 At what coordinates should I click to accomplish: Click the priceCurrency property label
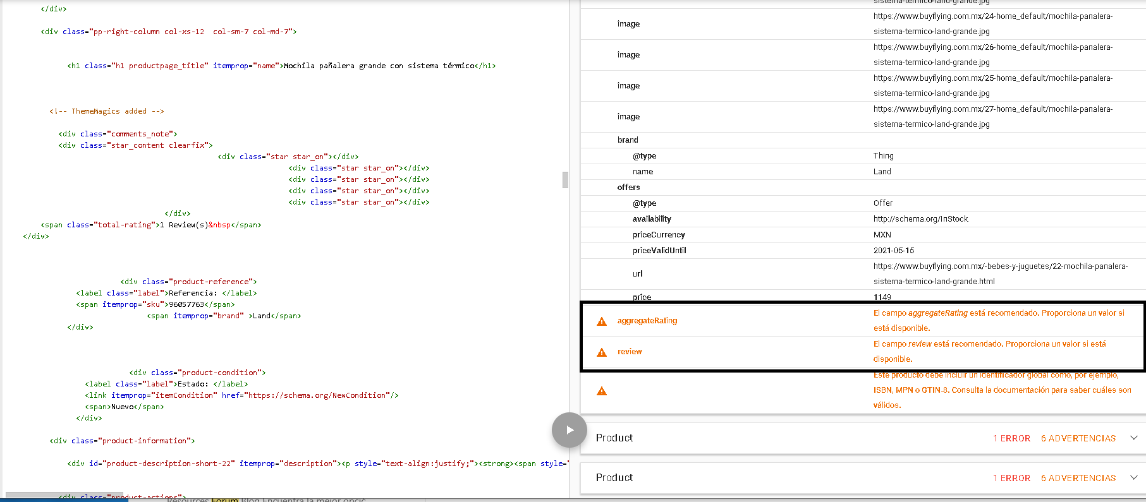point(659,235)
